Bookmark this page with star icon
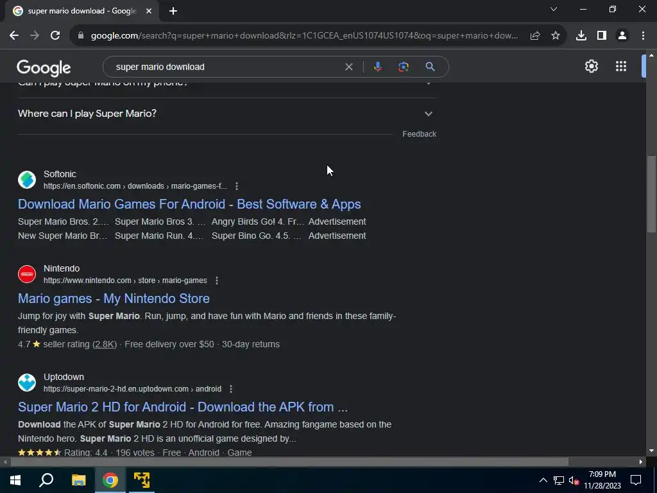657x493 pixels. 556,36
